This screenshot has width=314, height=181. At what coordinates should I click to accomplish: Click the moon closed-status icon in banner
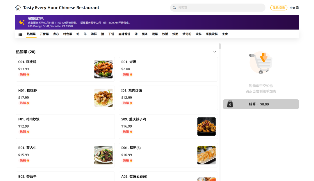[22, 22]
